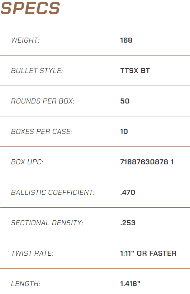Click the length value 1.416"

pos(130,284)
